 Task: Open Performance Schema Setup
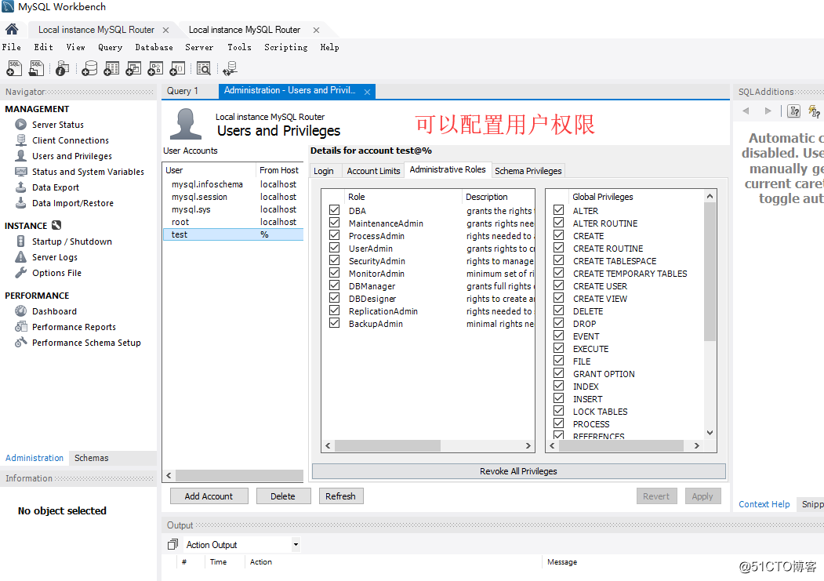pos(86,343)
